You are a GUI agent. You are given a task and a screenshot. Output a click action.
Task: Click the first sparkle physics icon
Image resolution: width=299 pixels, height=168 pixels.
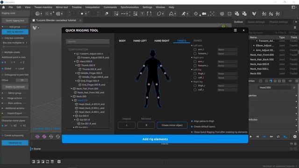264,14
